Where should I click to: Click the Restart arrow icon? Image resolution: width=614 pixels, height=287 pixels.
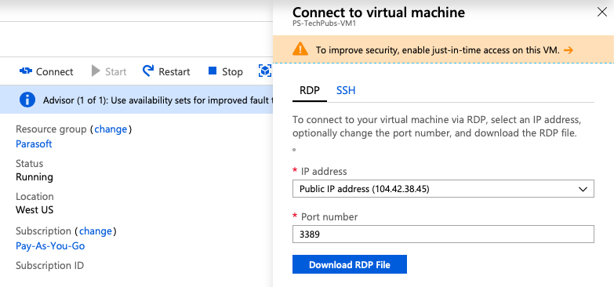click(x=148, y=71)
